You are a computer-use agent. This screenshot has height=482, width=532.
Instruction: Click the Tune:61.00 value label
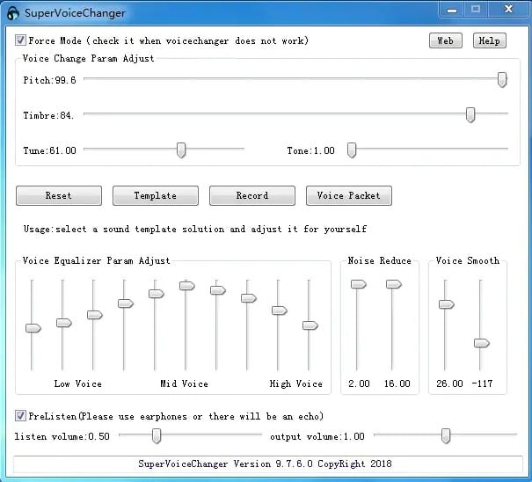pyautogui.click(x=49, y=150)
